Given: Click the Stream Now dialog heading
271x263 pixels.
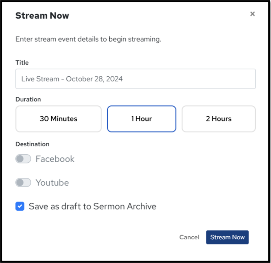Looking at the screenshot, I should pyautogui.click(x=42, y=16).
